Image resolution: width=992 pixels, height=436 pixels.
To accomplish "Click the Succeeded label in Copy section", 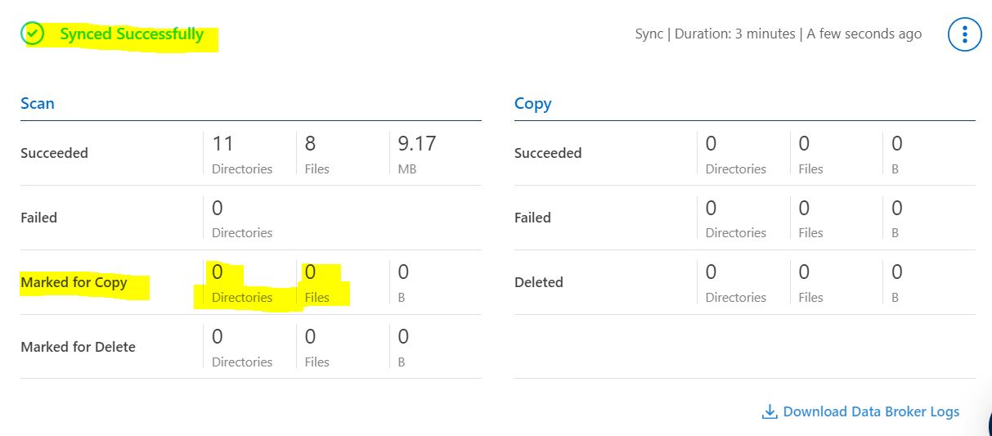I will pos(548,153).
